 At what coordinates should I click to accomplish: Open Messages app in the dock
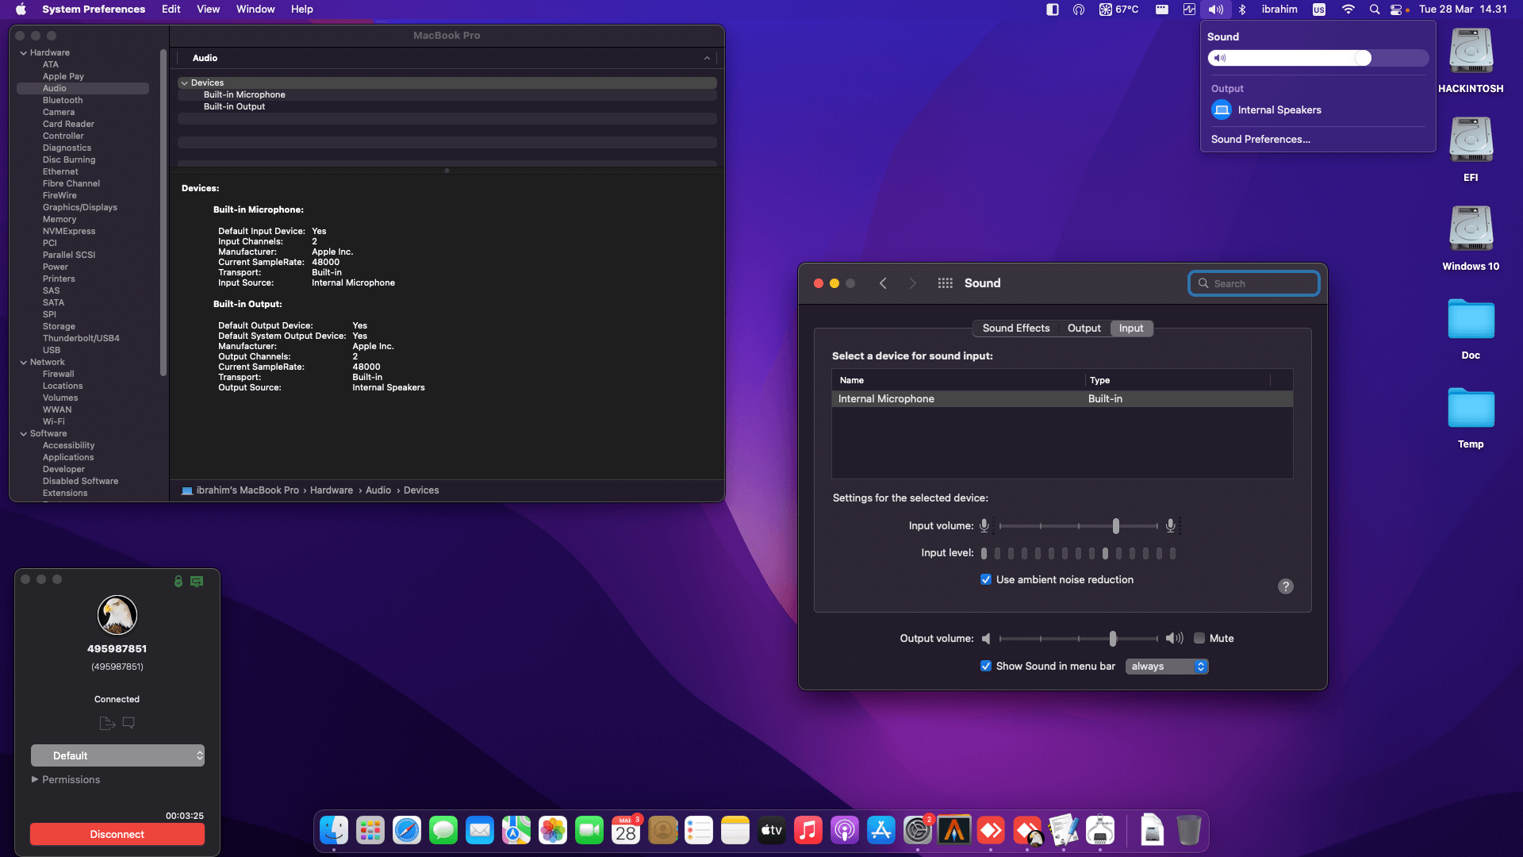(443, 831)
